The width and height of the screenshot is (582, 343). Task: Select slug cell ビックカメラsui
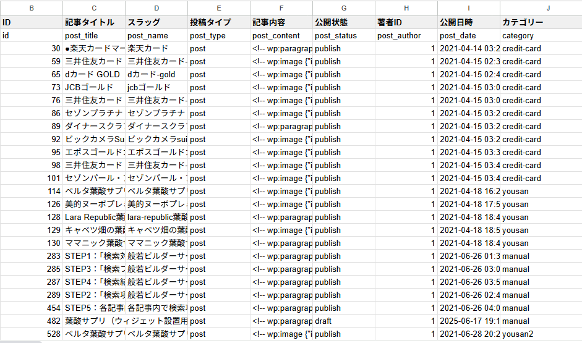tap(156, 140)
